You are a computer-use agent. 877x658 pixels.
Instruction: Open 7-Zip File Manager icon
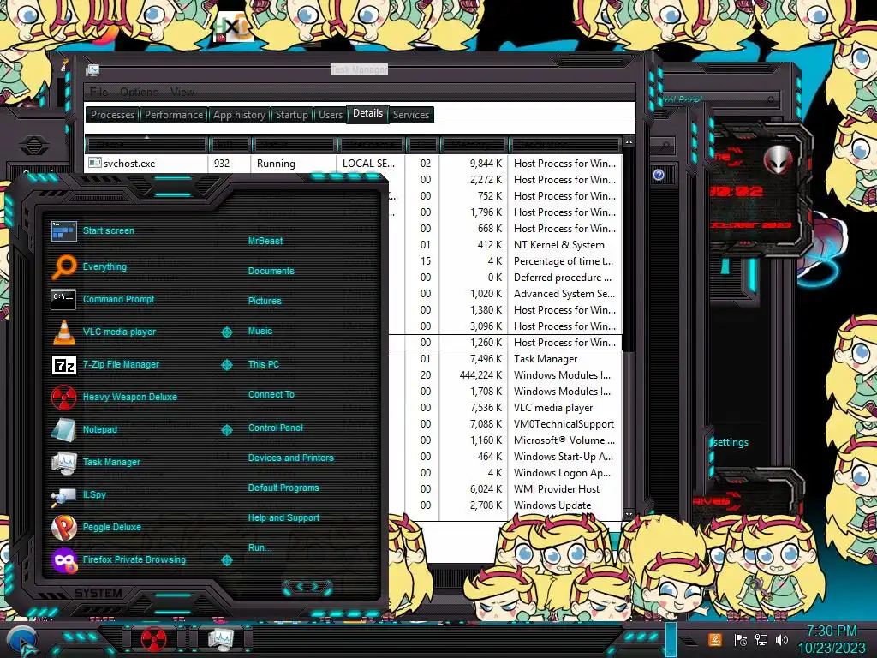click(x=63, y=365)
